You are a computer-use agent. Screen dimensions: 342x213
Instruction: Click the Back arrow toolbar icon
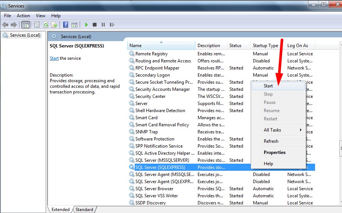tap(5, 25)
